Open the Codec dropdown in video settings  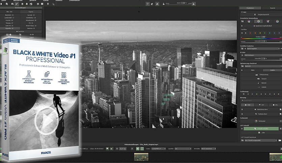(x=159, y=149)
